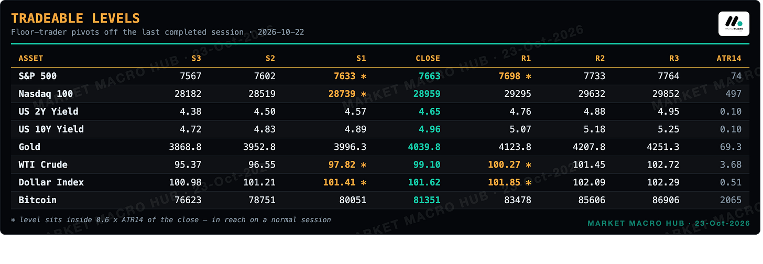
Task: Select the Dollar Index row label
Action: (51, 182)
